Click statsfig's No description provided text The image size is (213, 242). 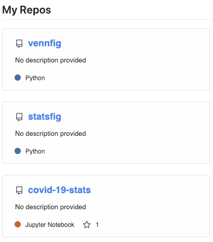pos(50,134)
